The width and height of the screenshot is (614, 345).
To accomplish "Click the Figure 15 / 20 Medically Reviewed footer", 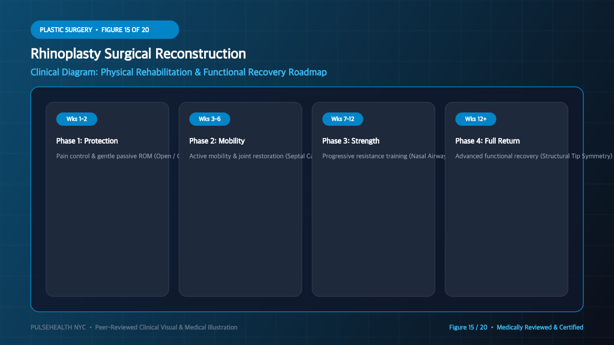I will click(516, 327).
